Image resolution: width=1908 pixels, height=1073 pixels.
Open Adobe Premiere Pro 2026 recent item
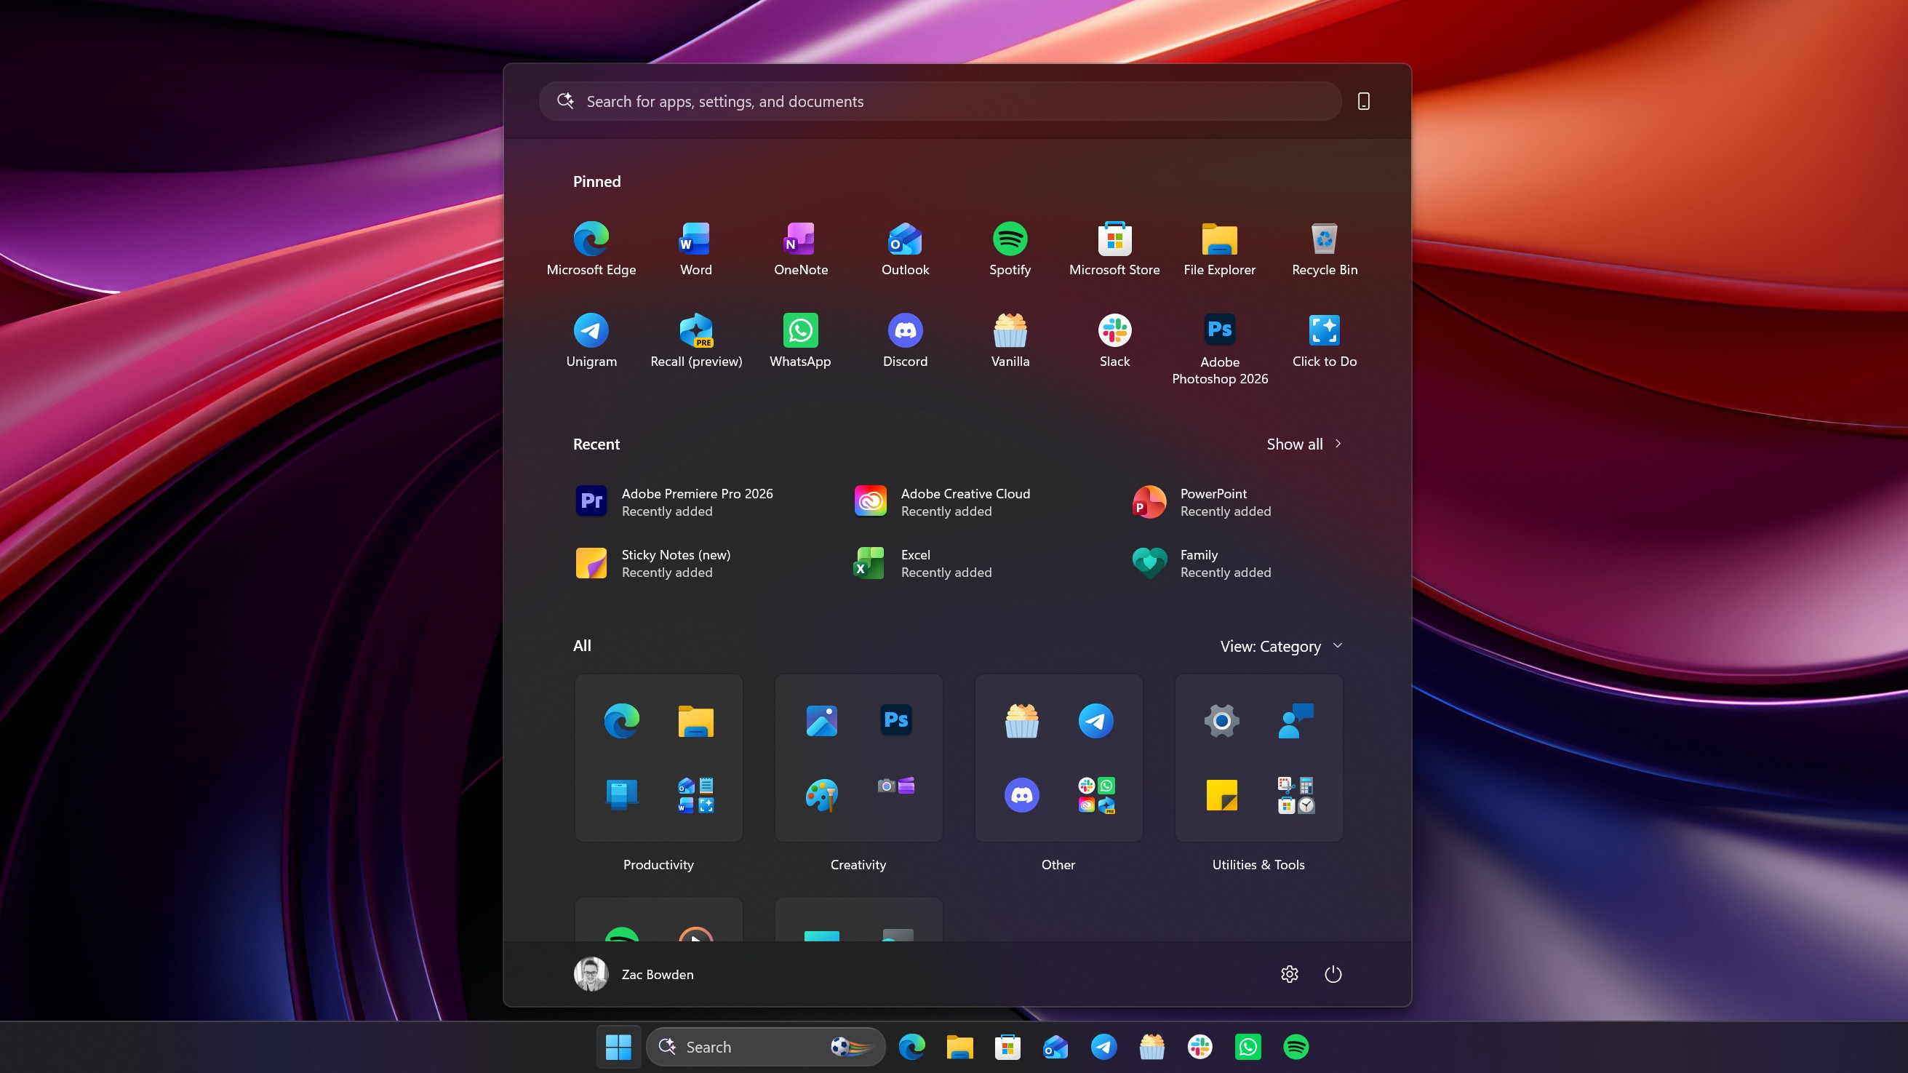tap(674, 502)
